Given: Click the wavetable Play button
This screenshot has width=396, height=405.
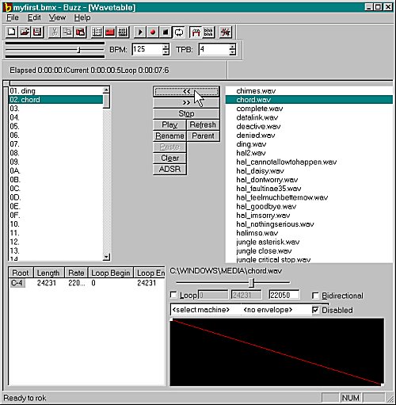Looking at the screenshot, I should (x=169, y=124).
